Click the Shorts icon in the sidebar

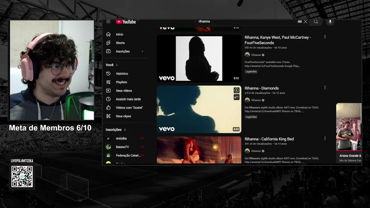[108, 43]
